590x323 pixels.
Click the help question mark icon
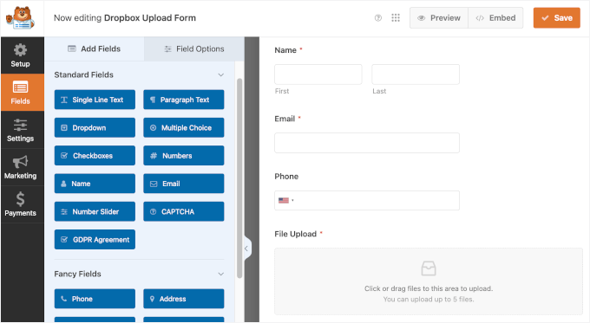coord(378,17)
